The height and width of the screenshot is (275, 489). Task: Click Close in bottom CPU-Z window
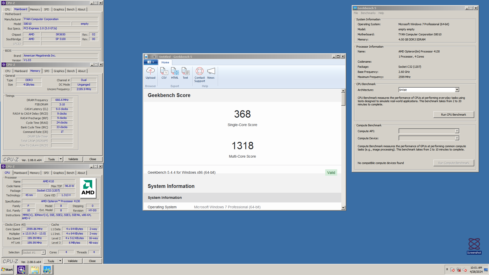point(92,261)
